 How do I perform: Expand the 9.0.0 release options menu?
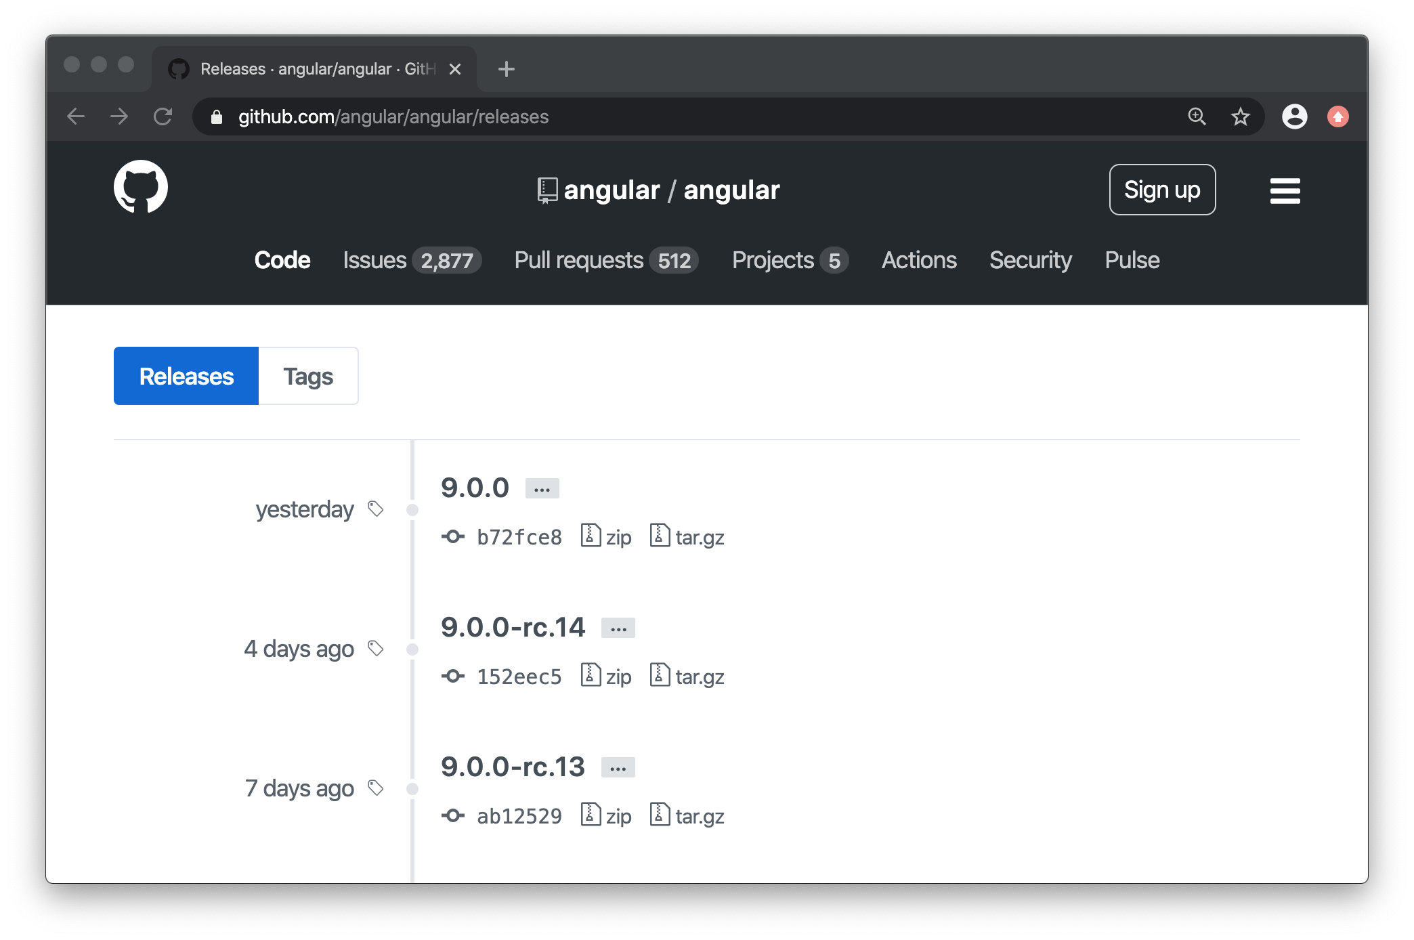pyautogui.click(x=541, y=487)
